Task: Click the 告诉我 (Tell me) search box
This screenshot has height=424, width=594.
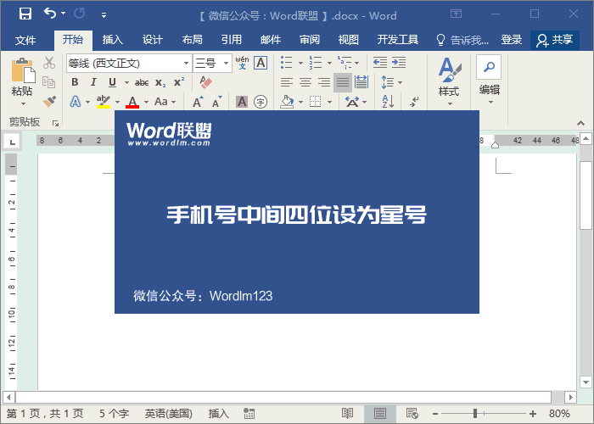Action: (x=462, y=40)
